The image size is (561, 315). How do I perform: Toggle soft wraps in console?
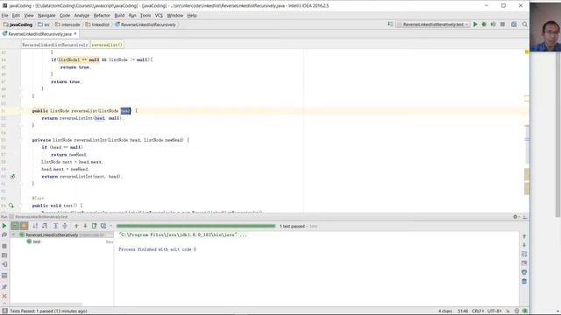coord(524,254)
